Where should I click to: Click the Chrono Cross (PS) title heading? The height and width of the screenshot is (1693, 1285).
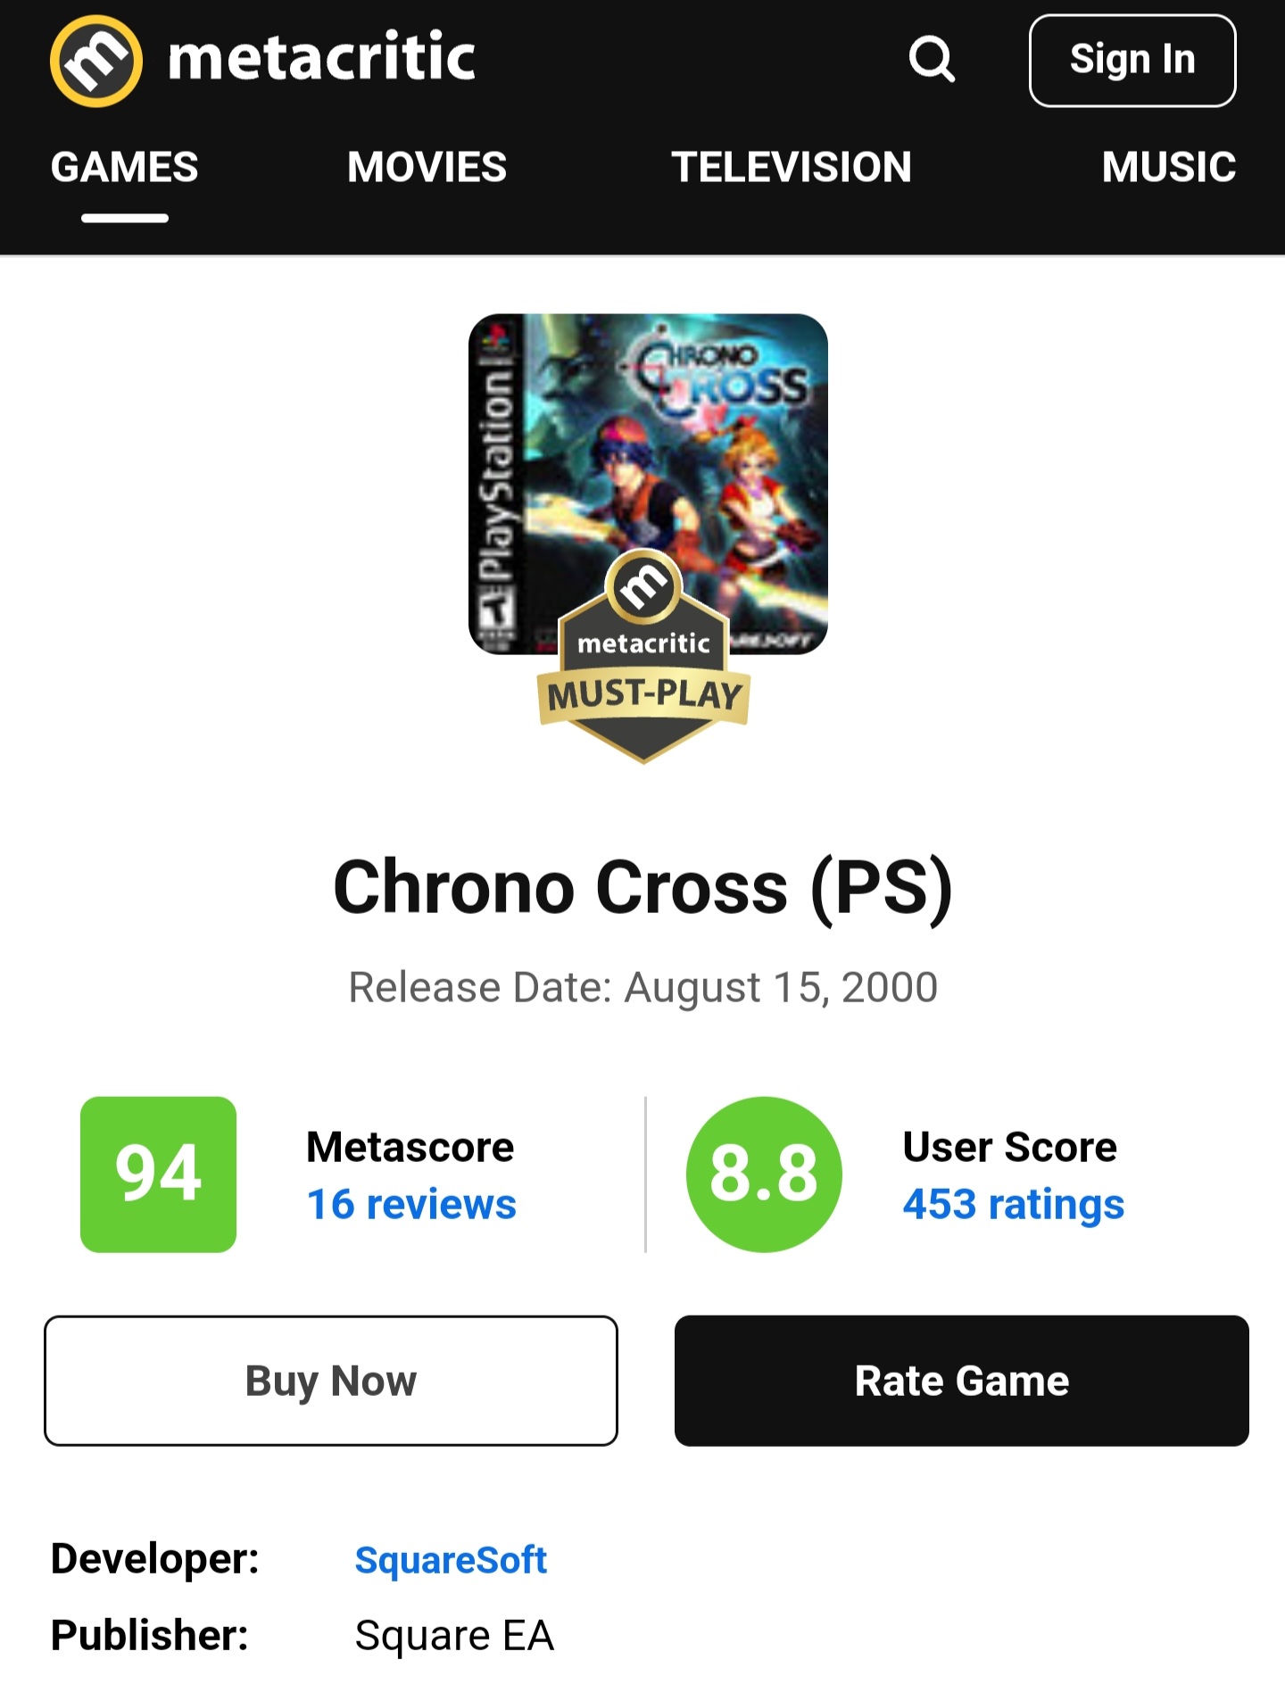tap(642, 887)
